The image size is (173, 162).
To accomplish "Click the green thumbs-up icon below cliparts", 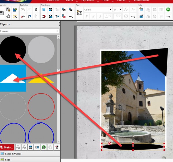I will 43,147.
